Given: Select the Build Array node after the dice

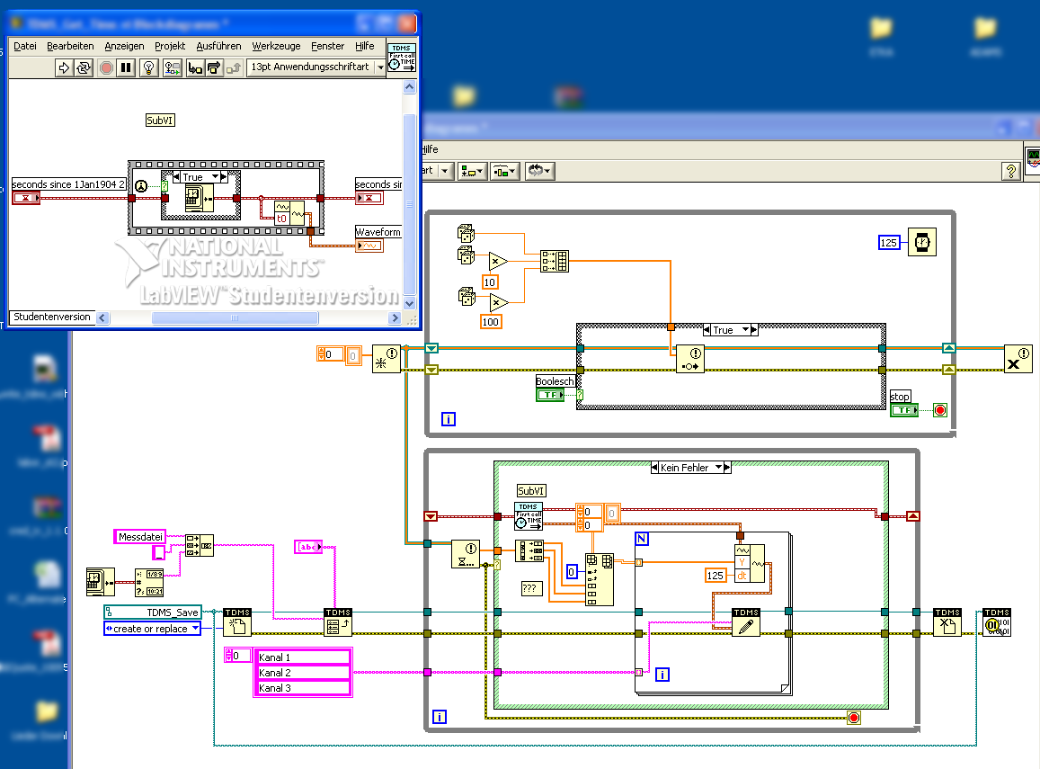Looking at the screenshot, I should point(555,262).
